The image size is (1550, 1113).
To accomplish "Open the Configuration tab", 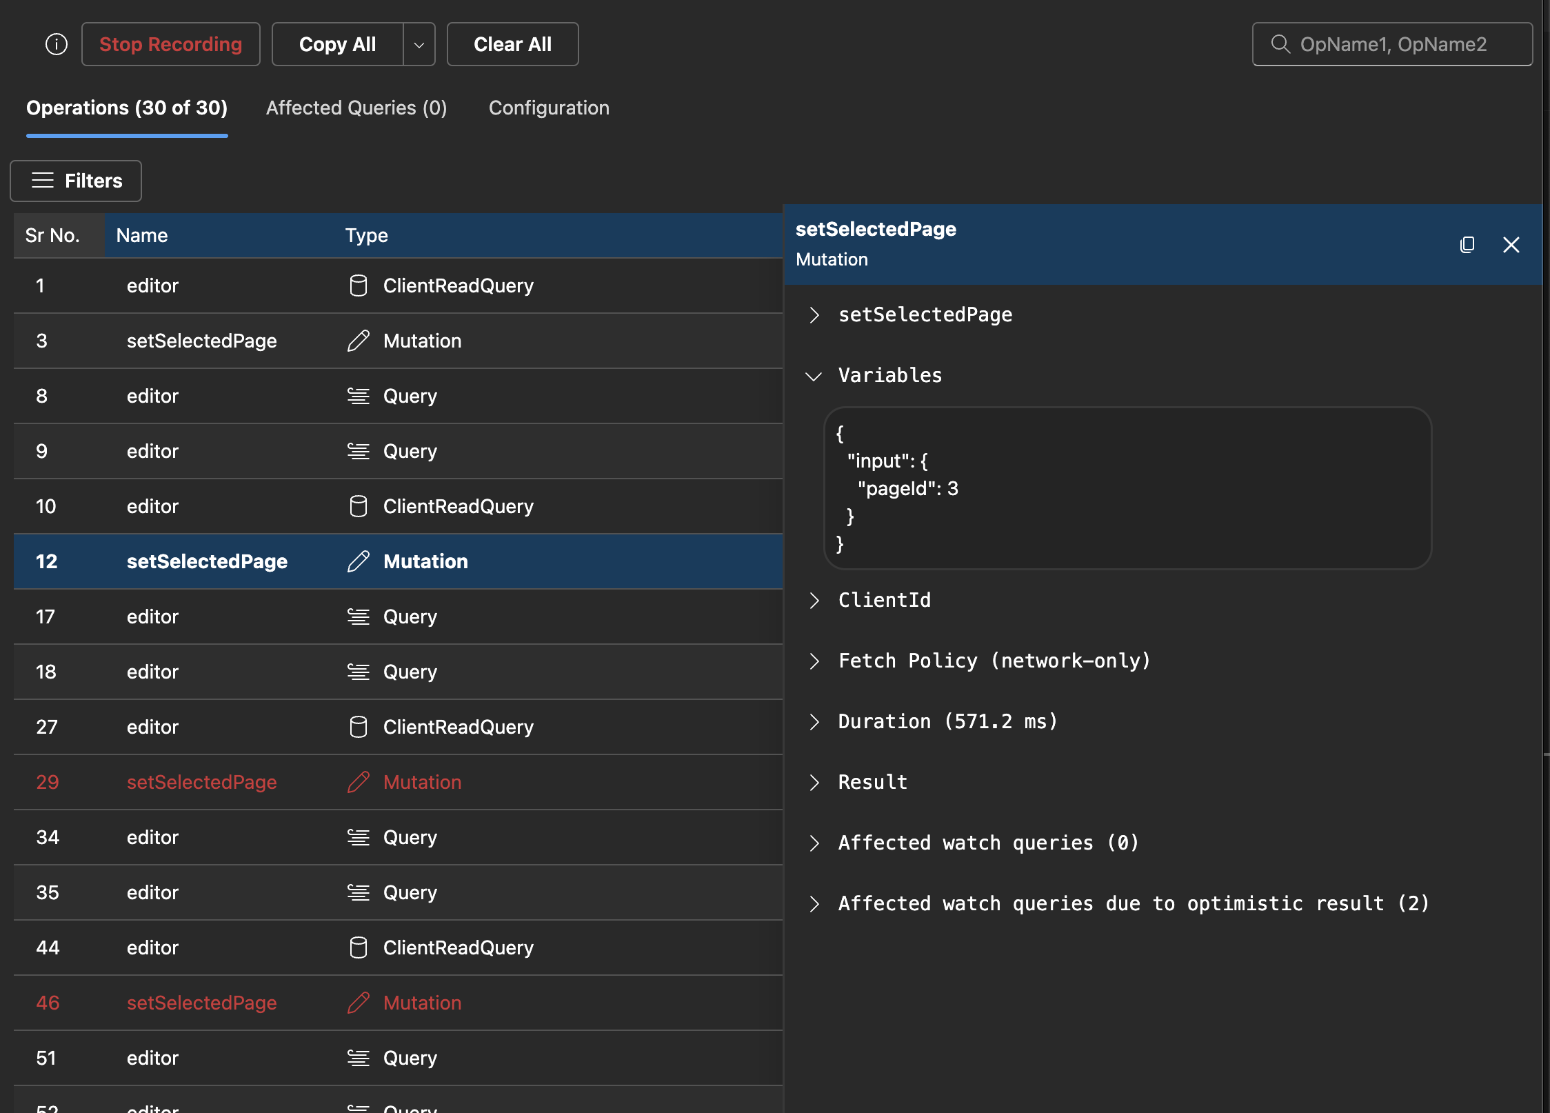I will click(549, 108).
